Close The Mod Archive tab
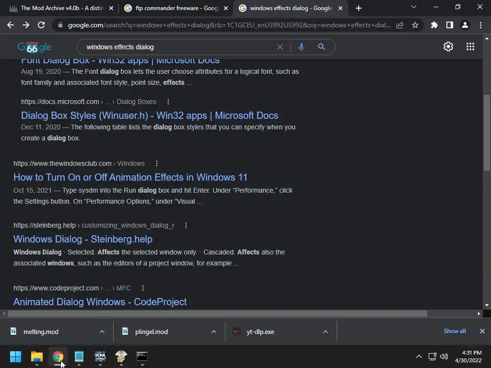The height and width of the screenshot is (368, 491). (111, 8)
